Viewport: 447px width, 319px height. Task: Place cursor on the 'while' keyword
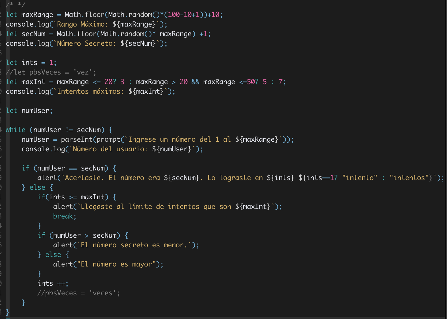[16, 130]
